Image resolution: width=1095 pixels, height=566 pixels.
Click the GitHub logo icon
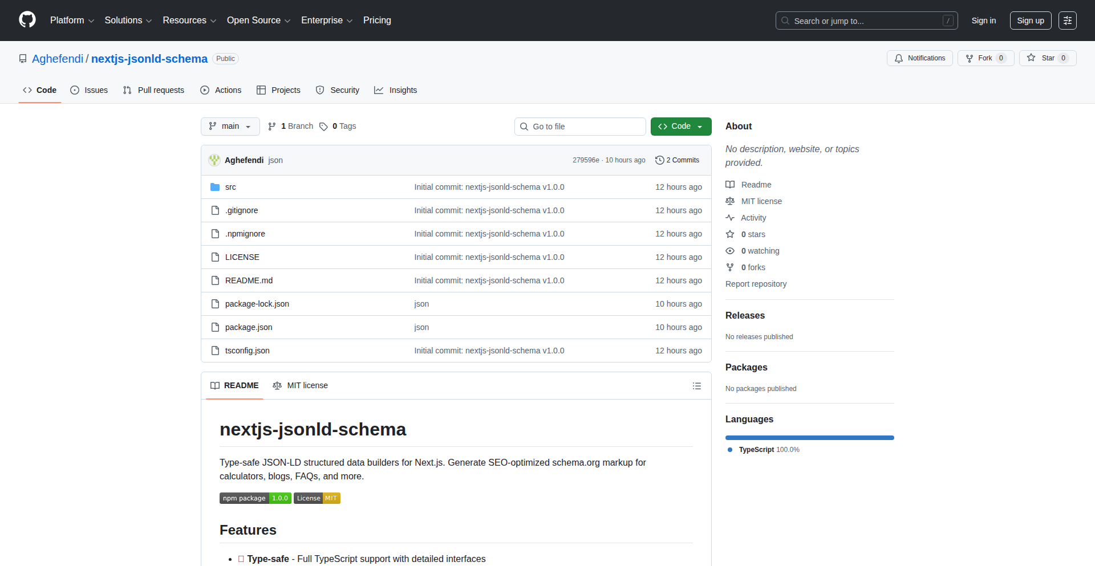(x=26, y=20)
